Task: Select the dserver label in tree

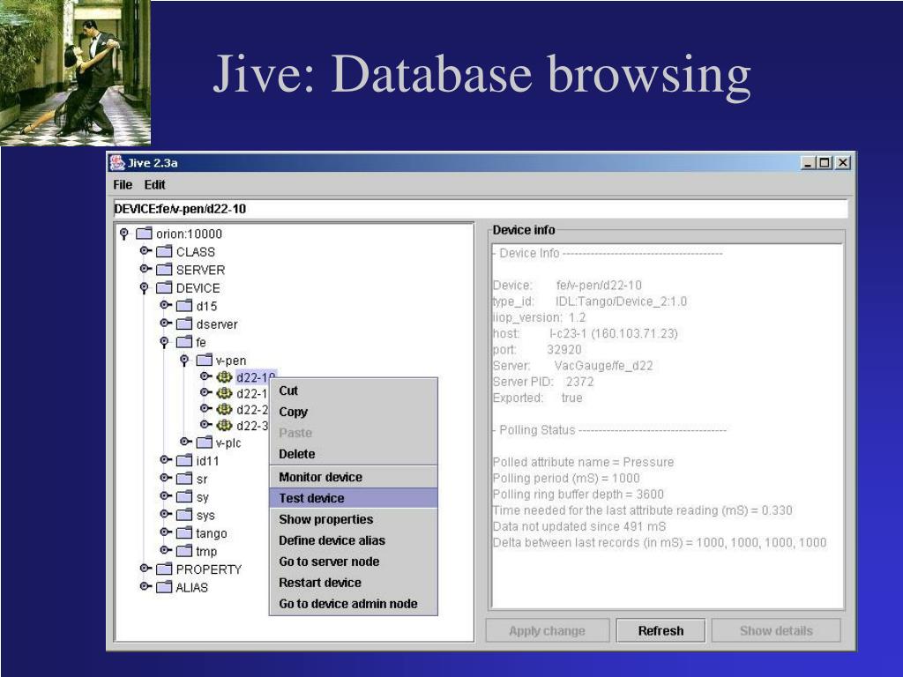Action: tap(217, 324)
